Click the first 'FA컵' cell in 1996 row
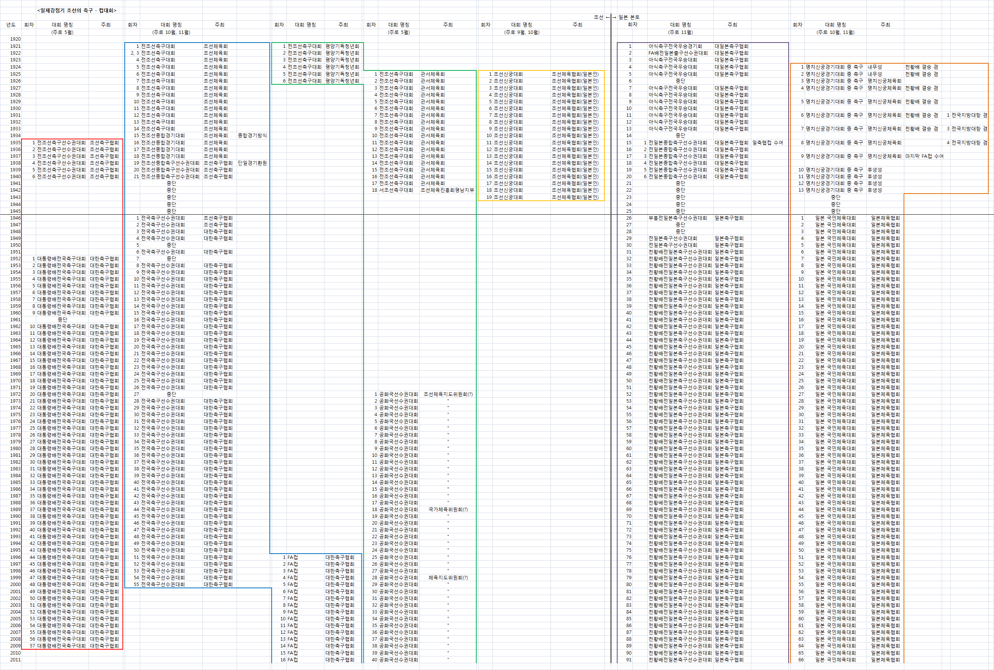The image size is (994, 670). pos(293,557)
